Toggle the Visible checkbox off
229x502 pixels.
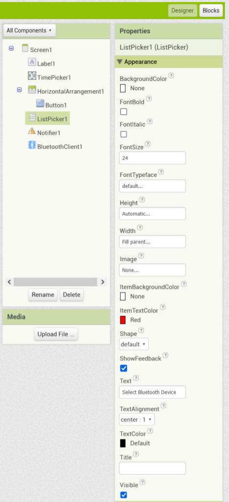pyautogui.click(x=124, y=495)
